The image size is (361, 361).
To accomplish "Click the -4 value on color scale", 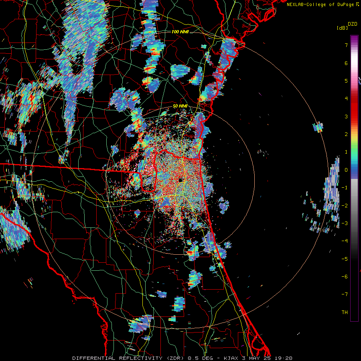I will click(x=345, y=241).
